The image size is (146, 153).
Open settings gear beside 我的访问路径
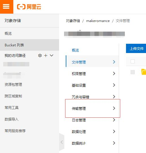pos(40,56)
